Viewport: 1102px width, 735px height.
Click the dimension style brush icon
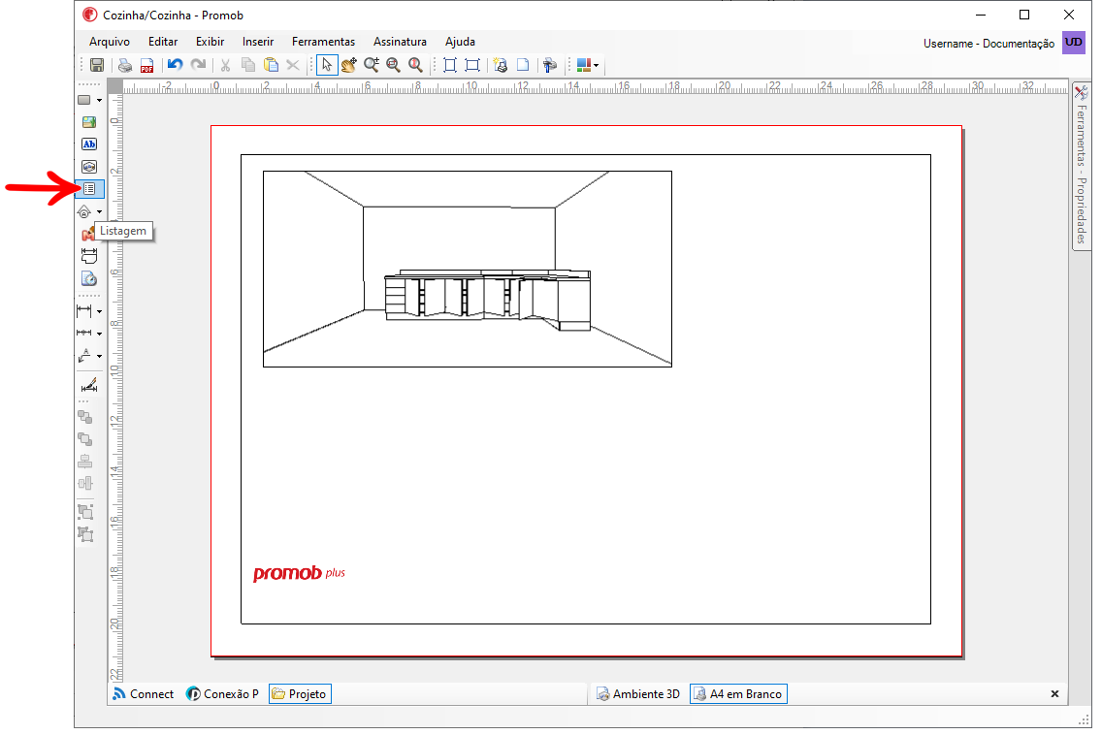(x=89, y=385)
